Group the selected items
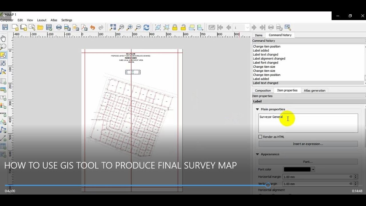Screen dimensions: 366x206 (x=158, y=27)
